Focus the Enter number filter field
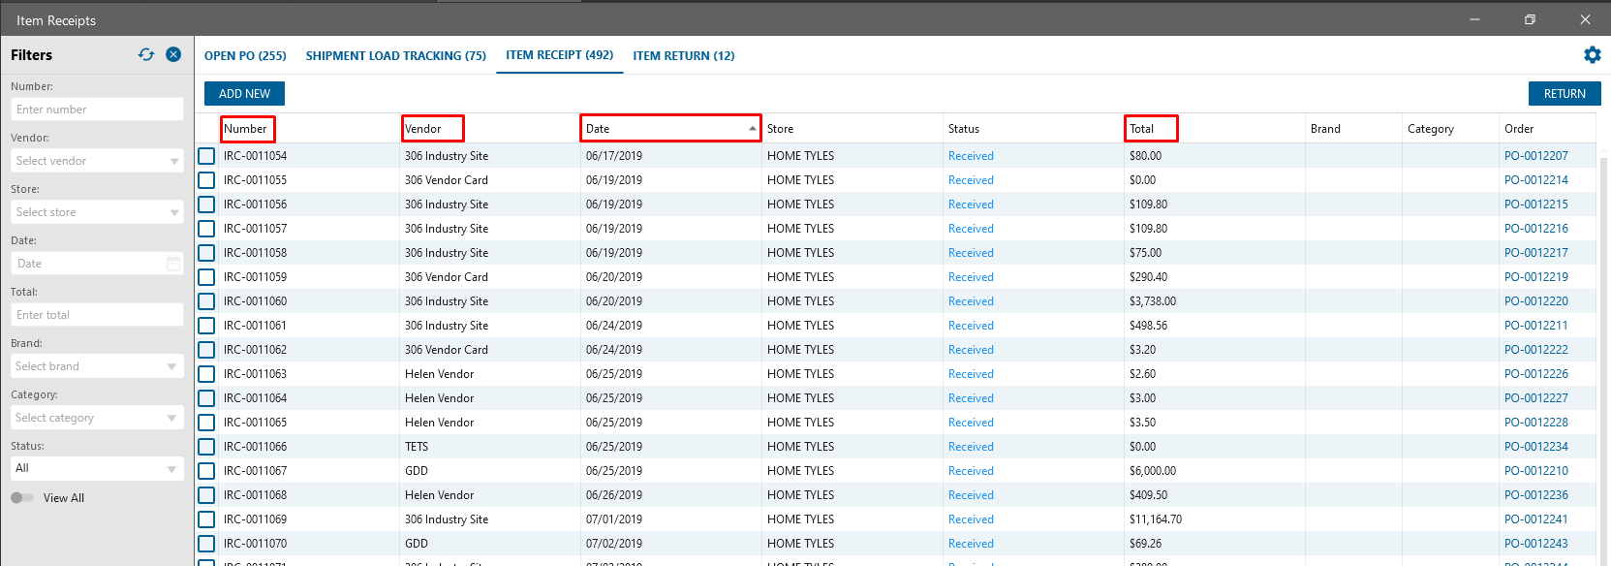Viewport: 1611px width, 566px height. pos(97,110)
